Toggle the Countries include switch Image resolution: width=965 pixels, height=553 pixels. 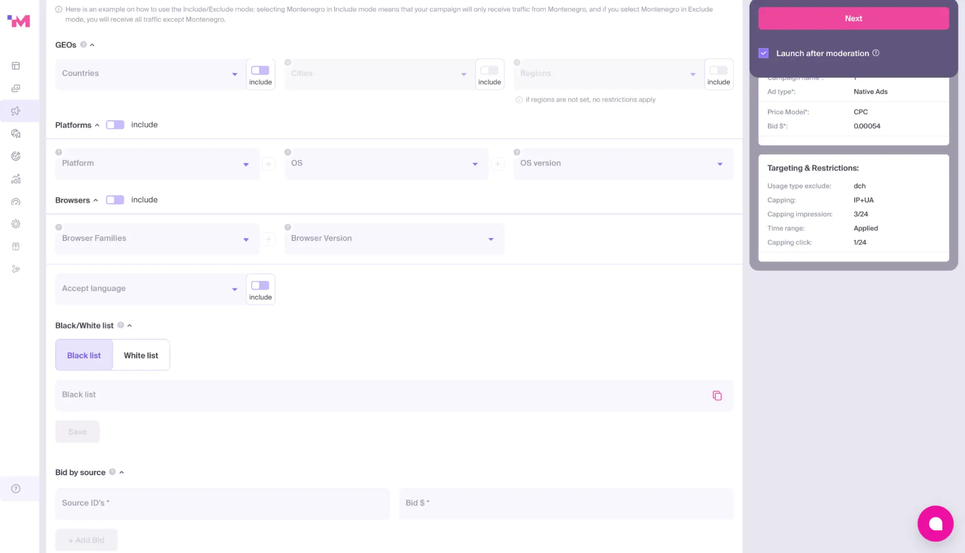tap(260, 71)
